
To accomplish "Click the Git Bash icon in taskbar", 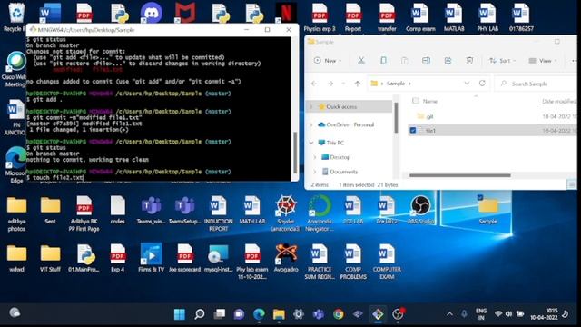I will pos(378,314).
